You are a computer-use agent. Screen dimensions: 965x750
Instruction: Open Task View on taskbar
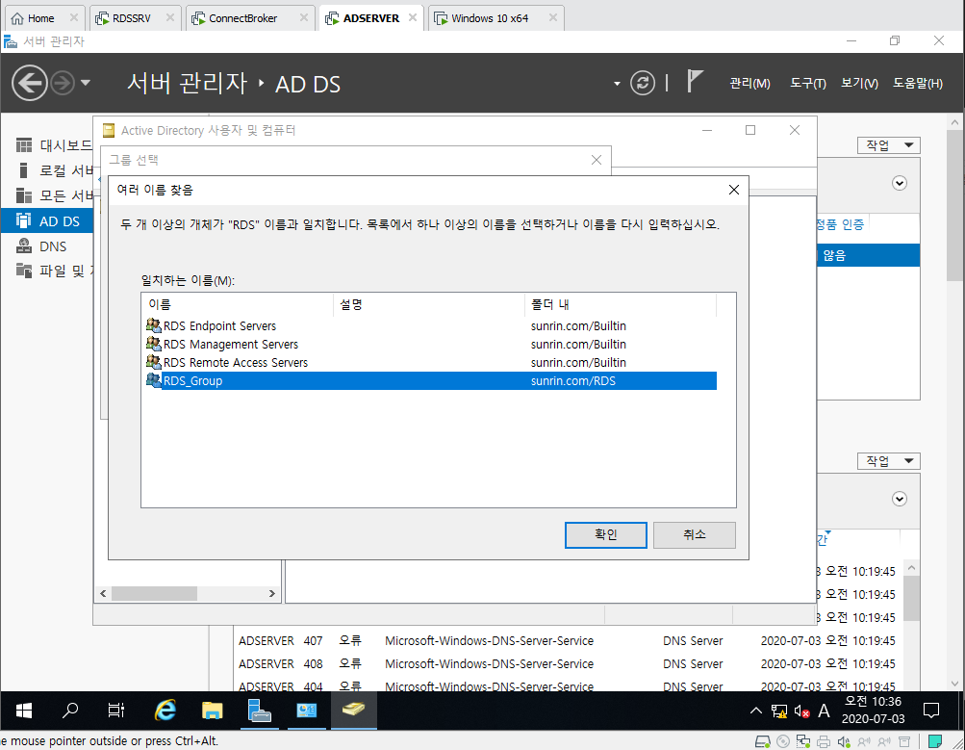115,711
